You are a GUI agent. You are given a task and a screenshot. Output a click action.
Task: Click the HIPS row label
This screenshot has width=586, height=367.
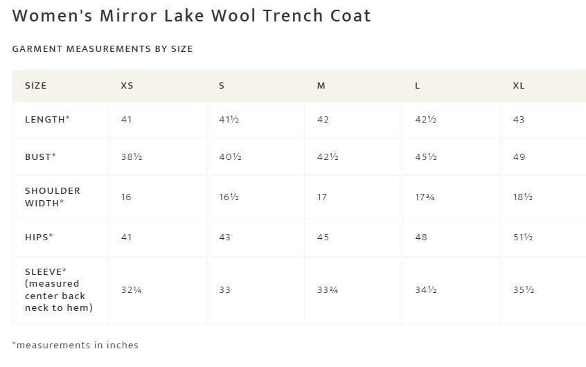[39, 238]
